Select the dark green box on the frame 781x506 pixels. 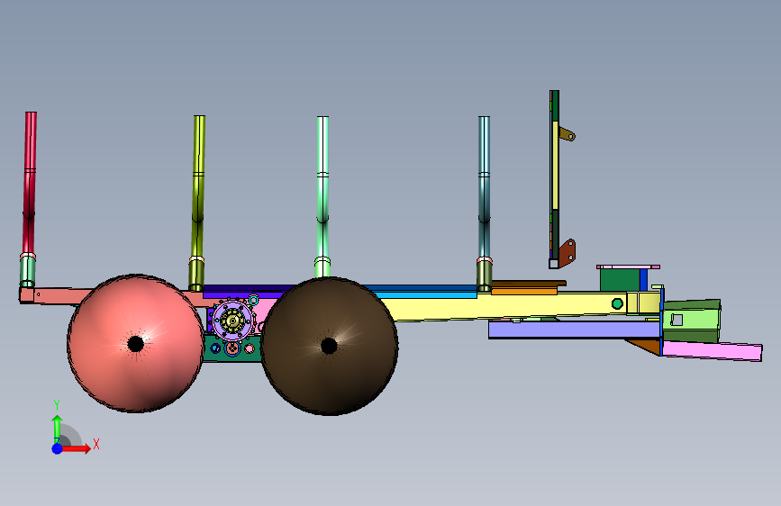(x=620, y=280)
